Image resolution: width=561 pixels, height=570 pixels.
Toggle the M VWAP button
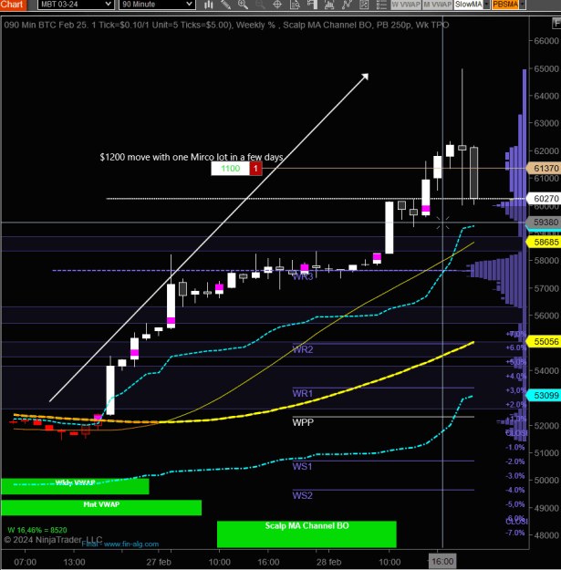point(438,5)
